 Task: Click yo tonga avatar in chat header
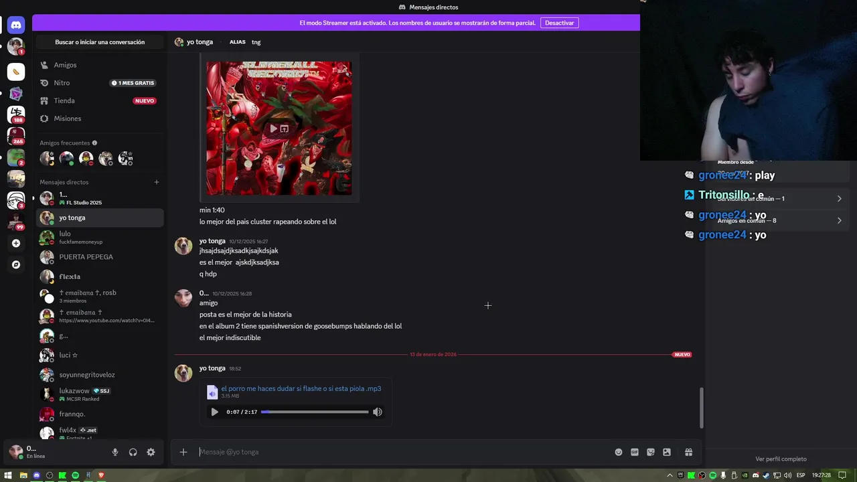click(x=179, y=42)
